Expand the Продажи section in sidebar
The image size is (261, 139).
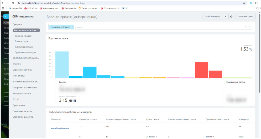point(17,24)
